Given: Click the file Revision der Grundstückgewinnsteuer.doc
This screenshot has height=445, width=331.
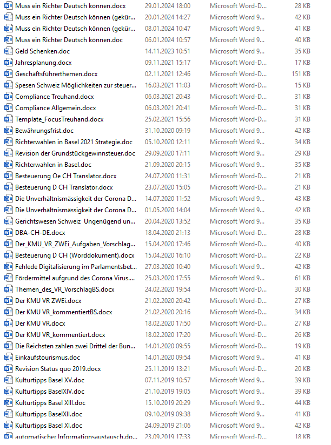Looking at the screenshot, I should coord(75,153).
